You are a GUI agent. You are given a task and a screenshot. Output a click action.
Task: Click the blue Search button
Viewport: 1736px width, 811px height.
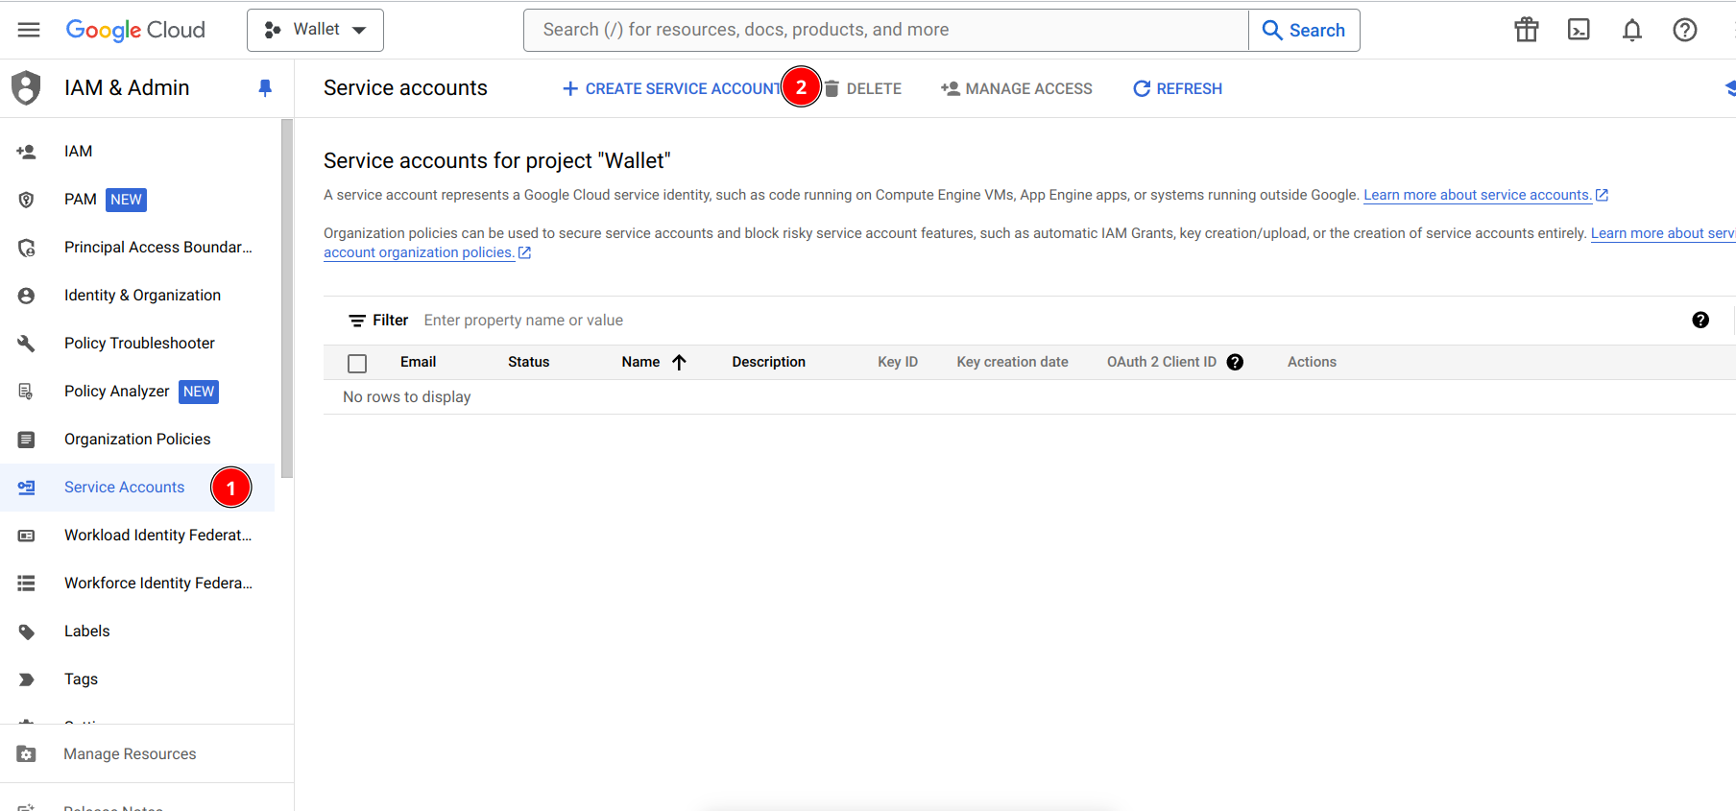1304,30
